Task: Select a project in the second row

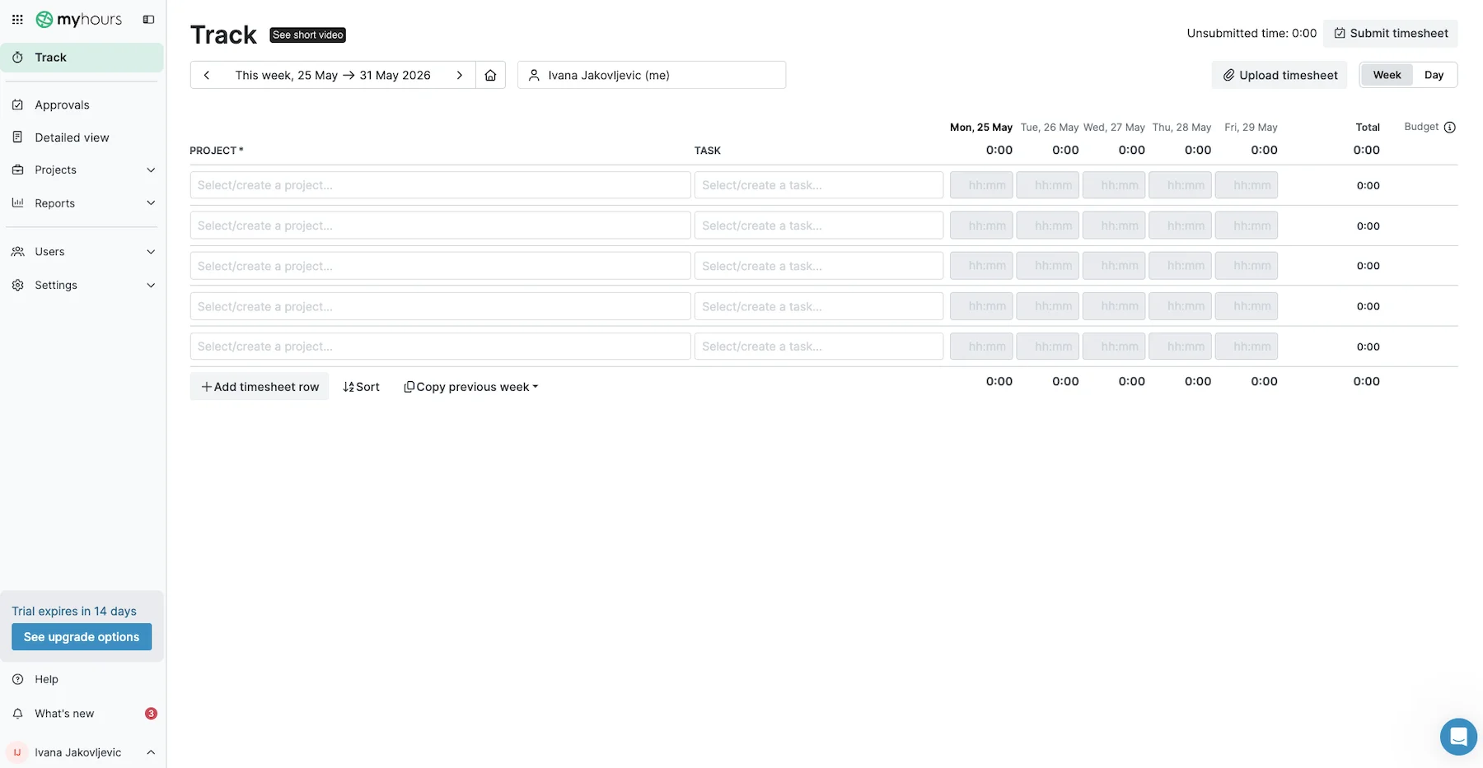Action: click(x=440, y=226)
